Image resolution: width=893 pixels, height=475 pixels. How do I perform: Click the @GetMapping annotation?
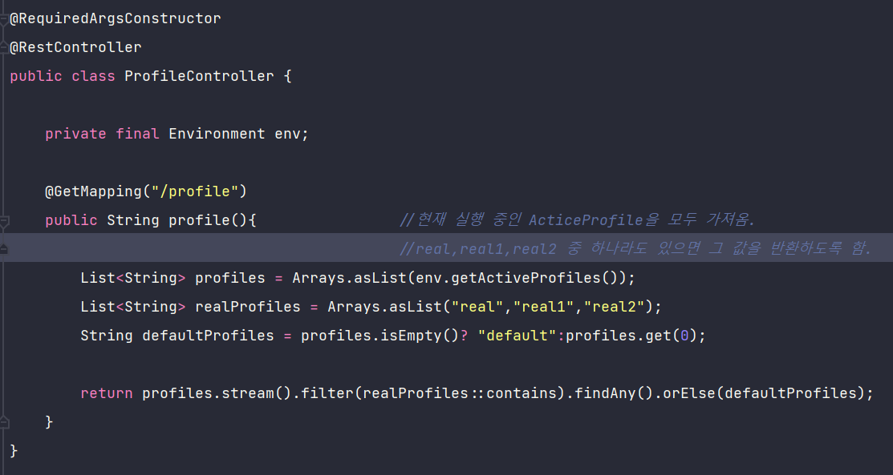(x=93, y=191)
